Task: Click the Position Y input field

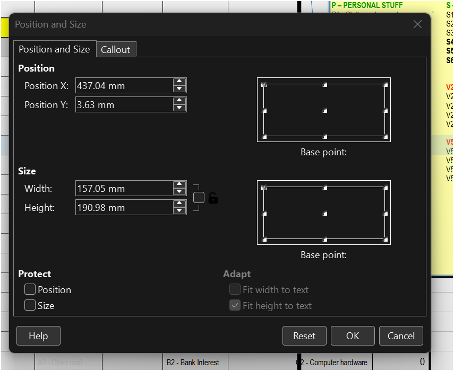Action: point(124,104)
